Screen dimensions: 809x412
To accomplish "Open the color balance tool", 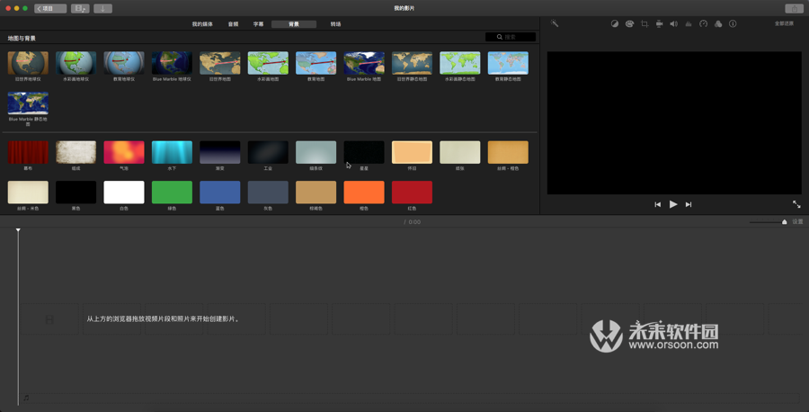I will (x=615, y=24).
